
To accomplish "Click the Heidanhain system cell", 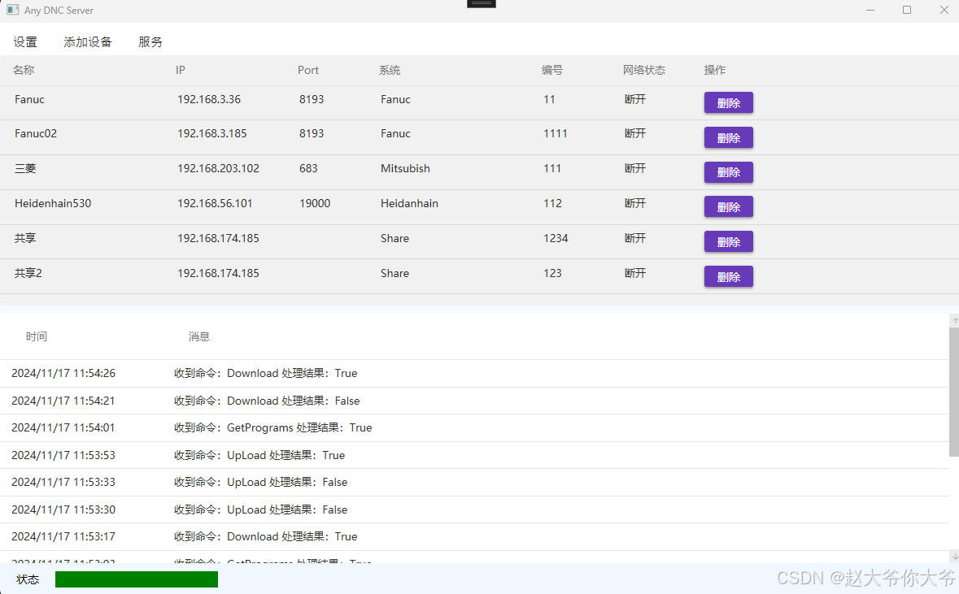I will [410, 203].
